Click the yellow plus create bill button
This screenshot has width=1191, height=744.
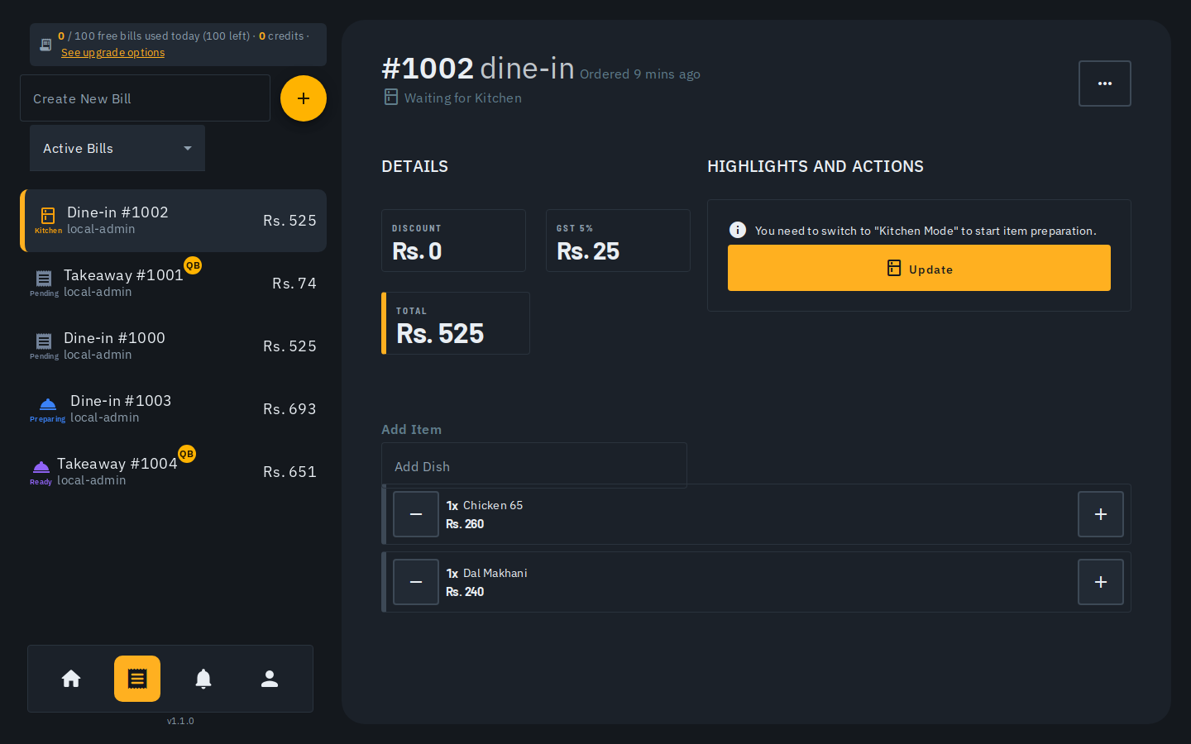(x=304, y=98)
